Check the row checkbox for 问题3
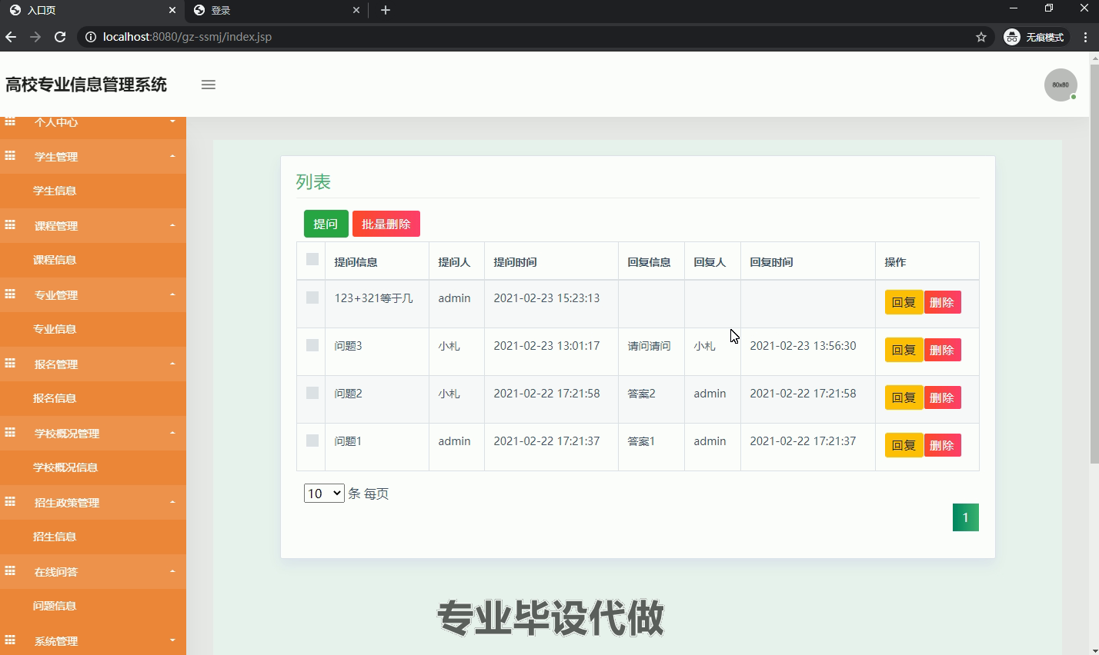 pos(312,345)
